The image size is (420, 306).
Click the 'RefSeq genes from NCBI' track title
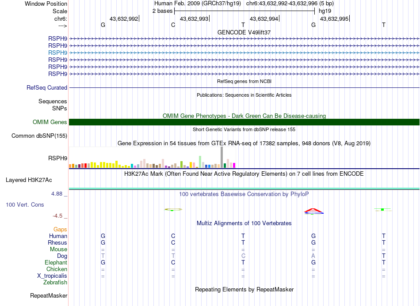[x=244, y=81]
